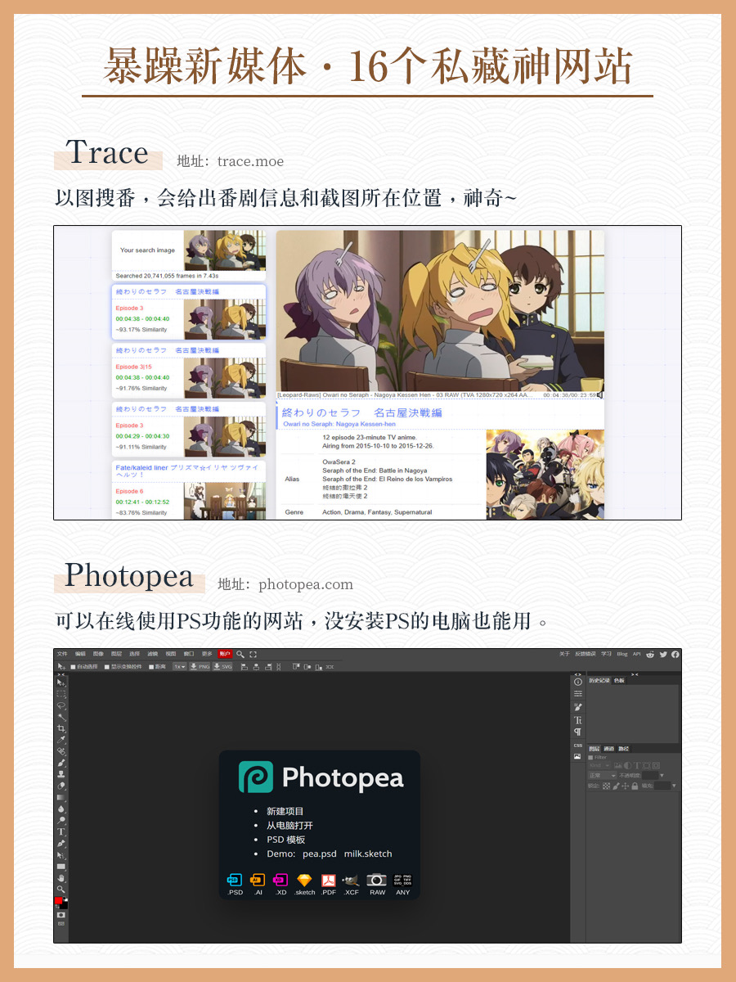Switch to the 通道 channels tab
Image resolution: width=736 pixels, height=982 pixels.
(x=608, y=749)
